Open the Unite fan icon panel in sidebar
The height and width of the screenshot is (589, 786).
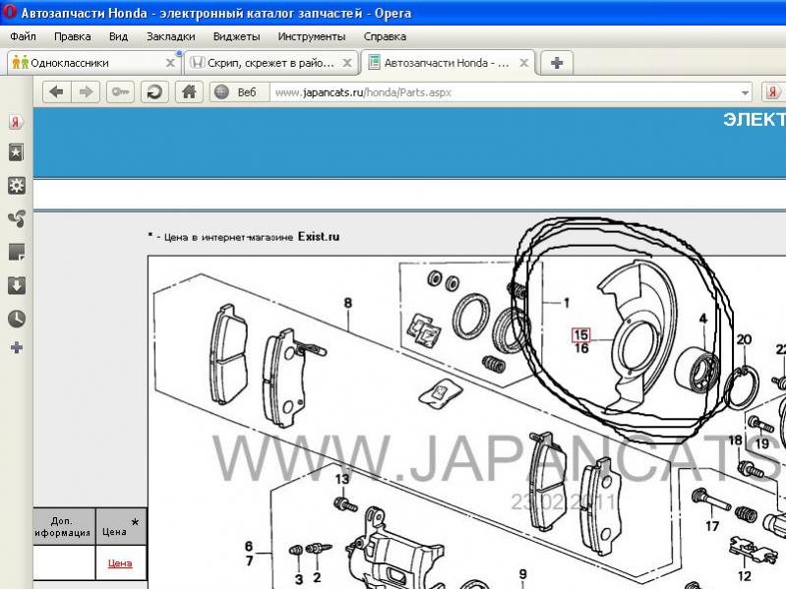click(16, 219)
